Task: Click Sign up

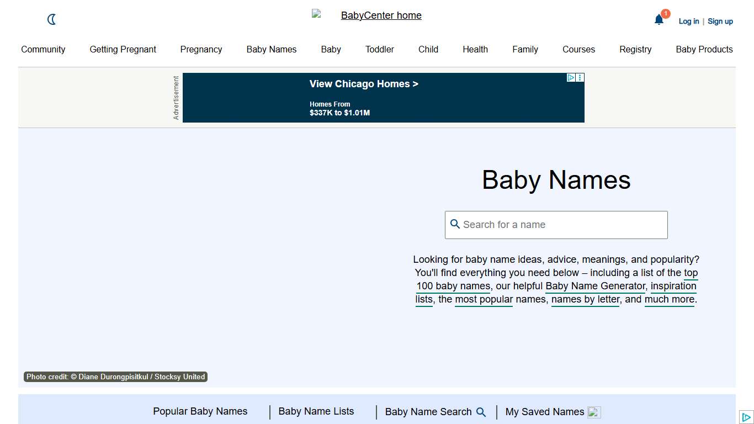Action: click(x=720, y=21)
